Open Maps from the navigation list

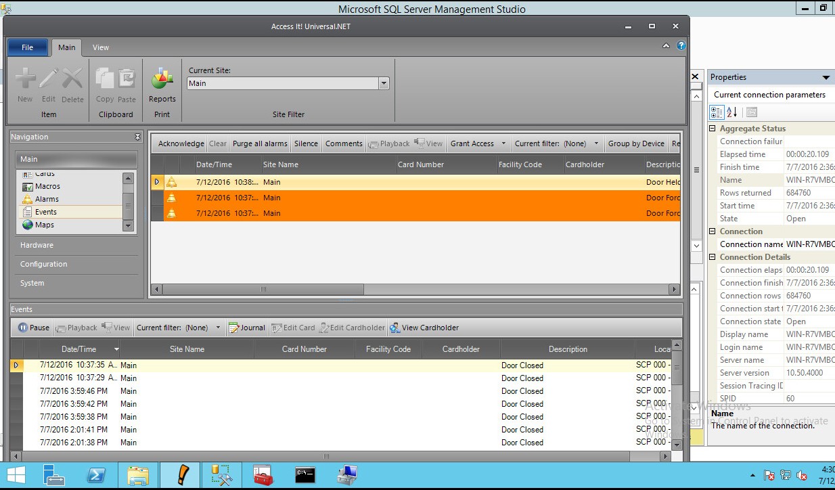click(44, 225)
